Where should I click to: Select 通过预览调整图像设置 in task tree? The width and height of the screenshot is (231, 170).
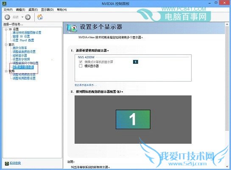click(27, 32)
